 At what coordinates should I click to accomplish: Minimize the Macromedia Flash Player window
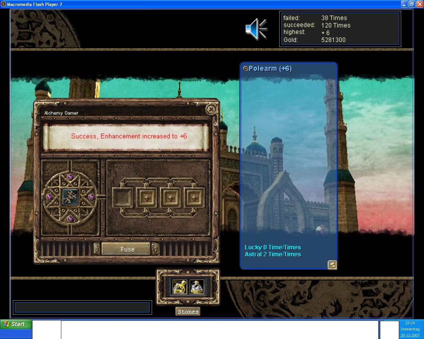(404, 4)
